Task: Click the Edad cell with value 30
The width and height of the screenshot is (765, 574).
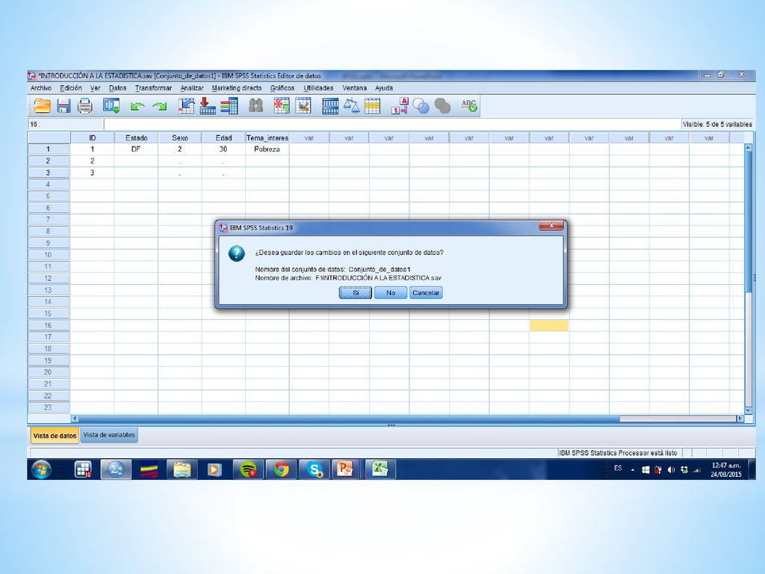Action: (223, 149)
